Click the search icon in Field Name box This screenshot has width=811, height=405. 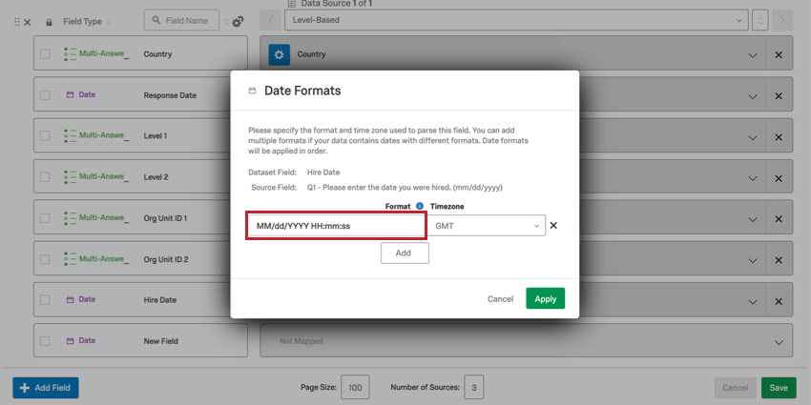(156, 21)
